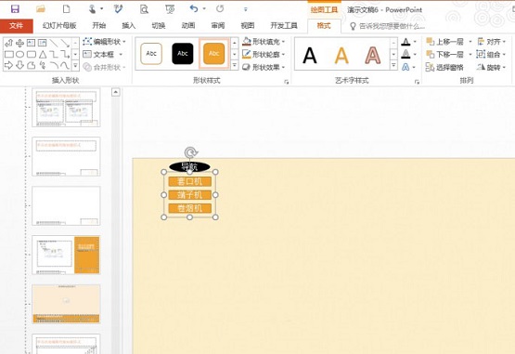Select the down block arrow shape
This screenshot has height=354, width=515.
point(20,65)
